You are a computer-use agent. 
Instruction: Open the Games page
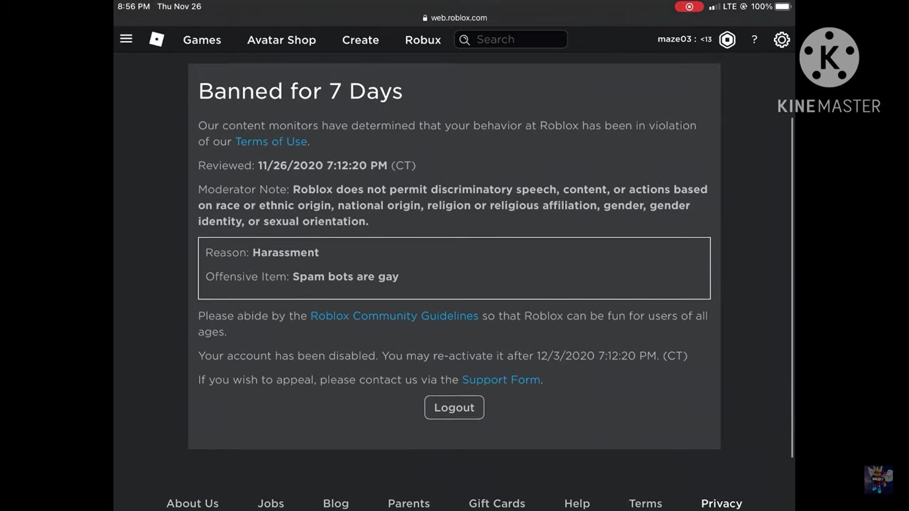coord(202,40)
